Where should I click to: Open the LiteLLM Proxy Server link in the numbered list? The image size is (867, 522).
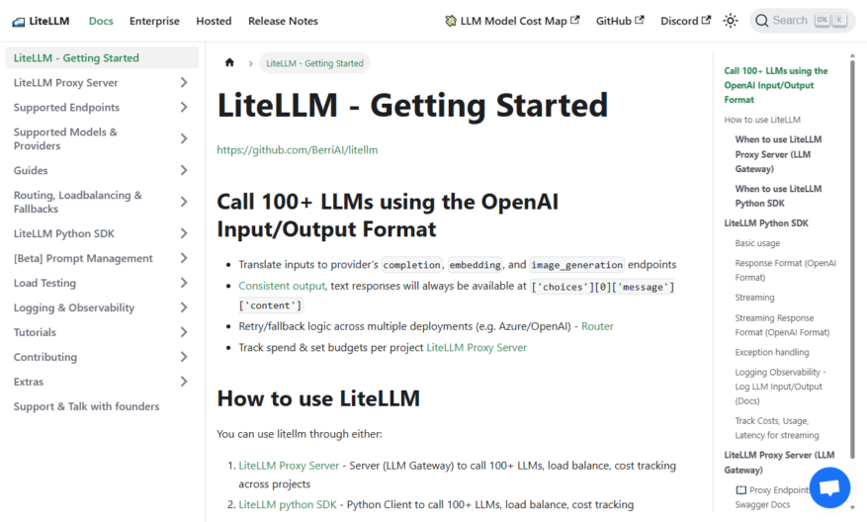[289, 466]
